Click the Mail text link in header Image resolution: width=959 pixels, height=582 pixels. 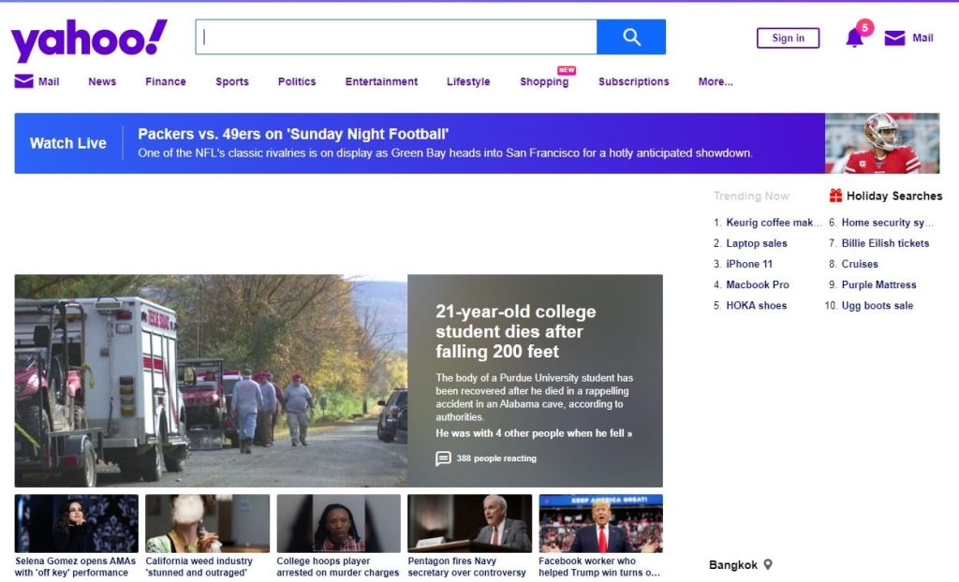coord(922,38)
